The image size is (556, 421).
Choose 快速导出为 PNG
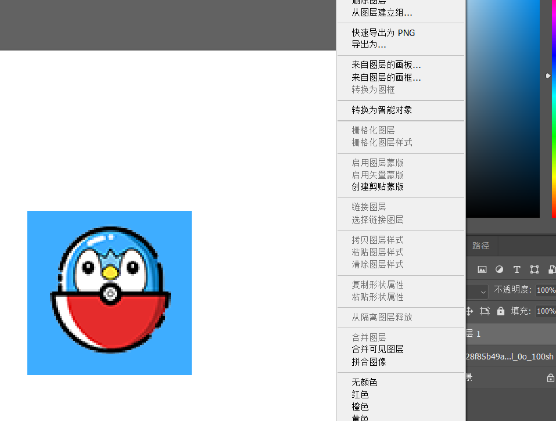pos(383,33)
